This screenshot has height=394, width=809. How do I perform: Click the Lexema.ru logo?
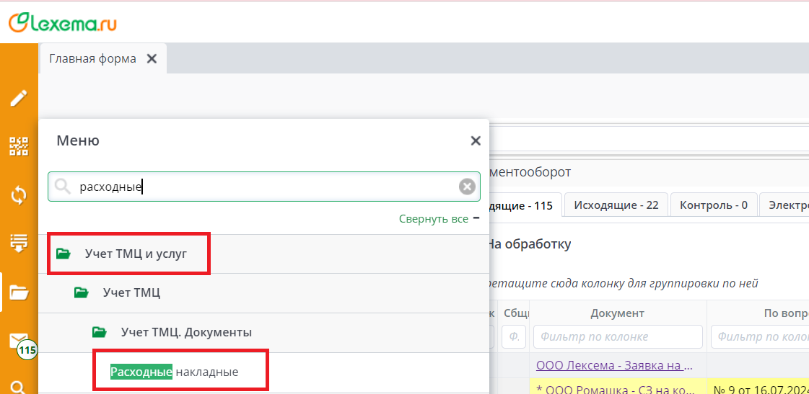[x=62, y=22]
